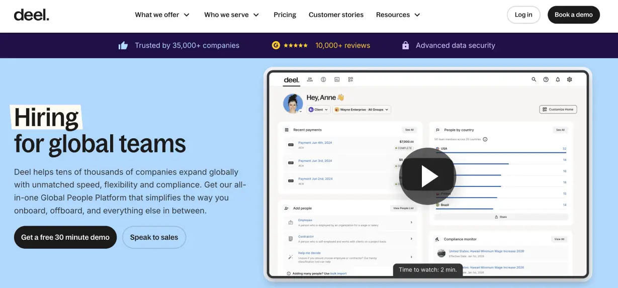This screenshot has width=618, height=288.
Task: Expand the Resources menu
Action: pyautogui.click(x=398, y=15)
